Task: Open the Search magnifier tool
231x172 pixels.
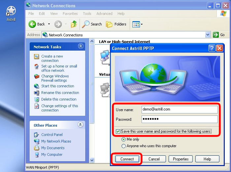Action: 86,24
